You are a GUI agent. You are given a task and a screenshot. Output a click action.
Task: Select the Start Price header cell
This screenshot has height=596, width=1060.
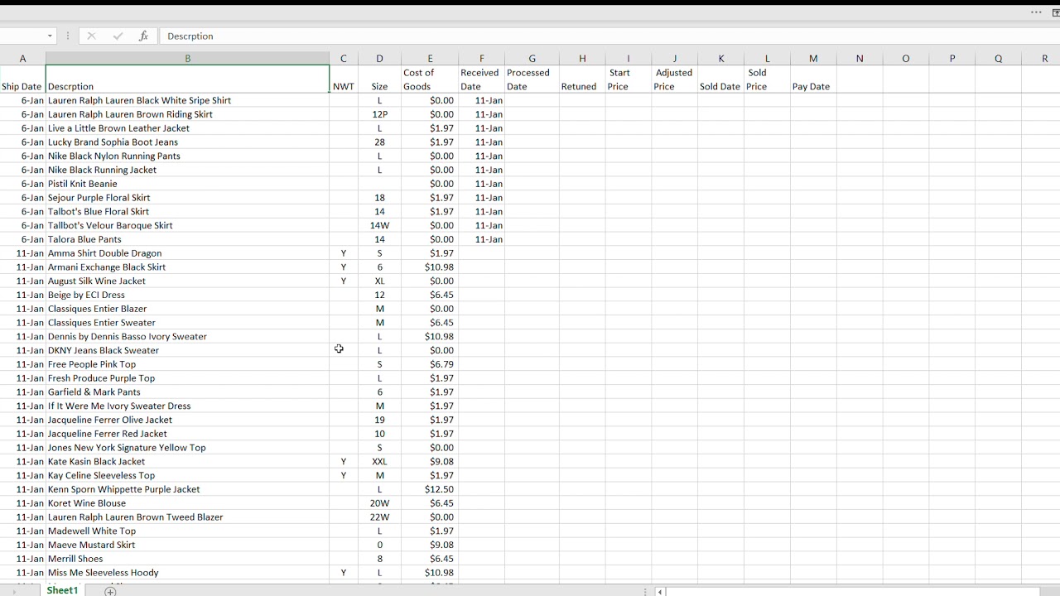pos(629,79)
